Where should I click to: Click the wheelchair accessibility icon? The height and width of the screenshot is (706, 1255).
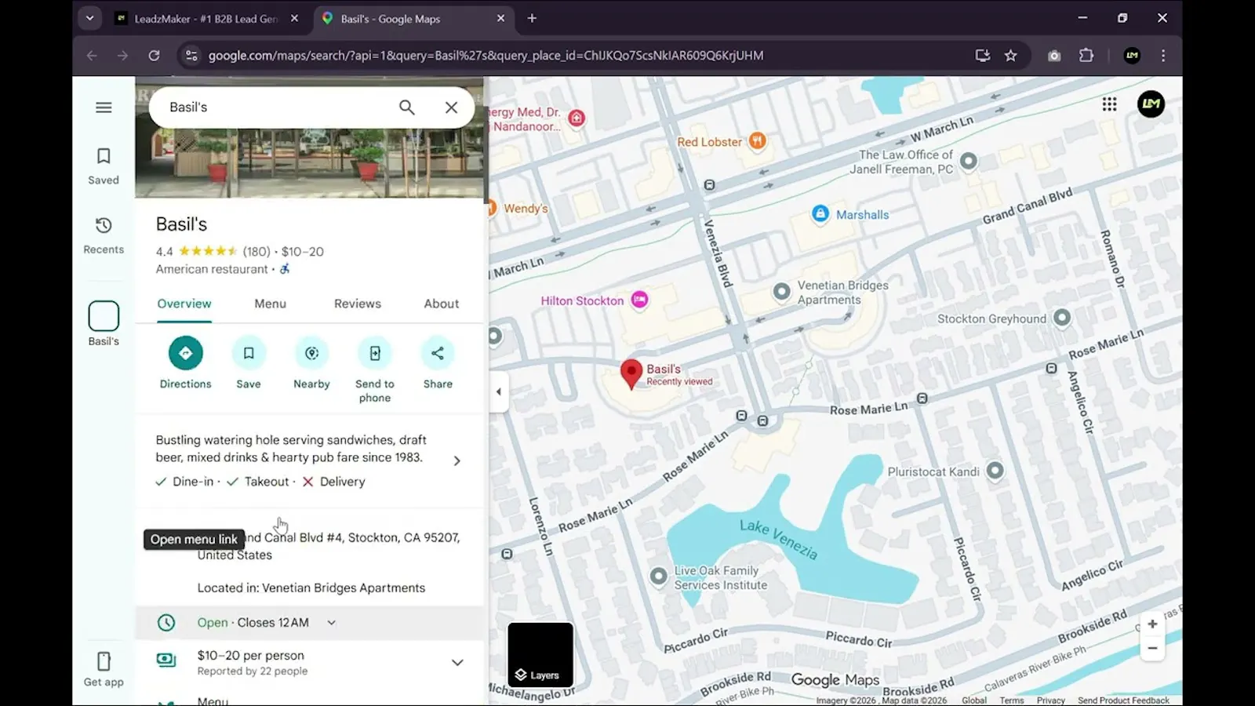[x=285, y=269]
